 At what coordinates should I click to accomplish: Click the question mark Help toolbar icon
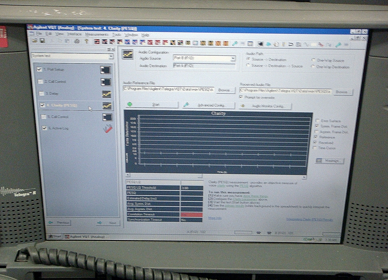[x=86, y=41]
